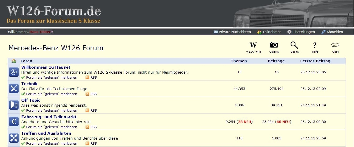Screen dimensions: 354x147
Task: Mark Treffen und Ausfahrten forum as gelesen
Action: [x=52, y=143]
